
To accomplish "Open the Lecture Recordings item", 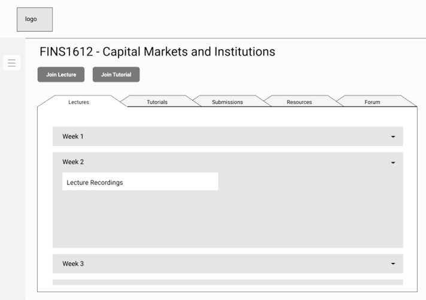I will (140, 182).
